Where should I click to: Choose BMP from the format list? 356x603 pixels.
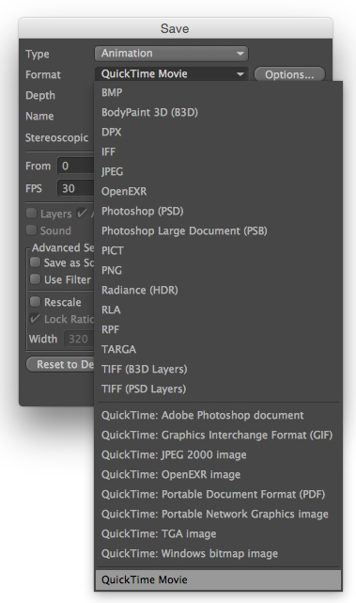[218, 93]
